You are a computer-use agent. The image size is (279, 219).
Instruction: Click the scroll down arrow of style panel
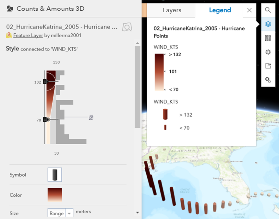point(138,213)
